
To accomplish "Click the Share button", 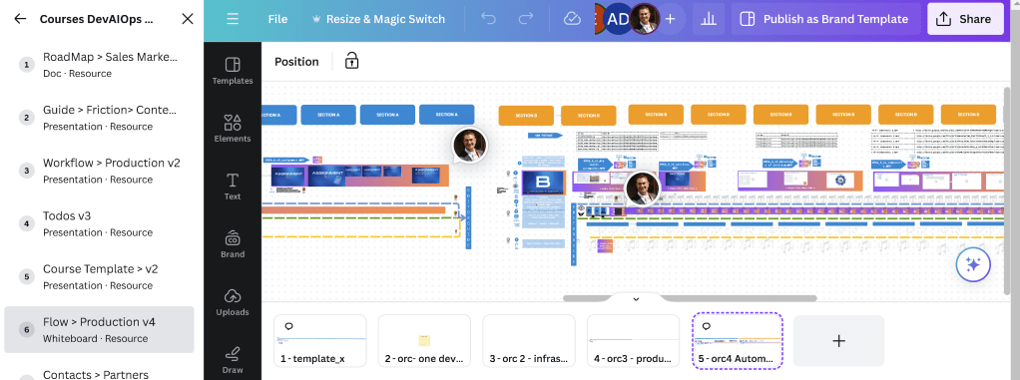I will [x=965, y=19].
